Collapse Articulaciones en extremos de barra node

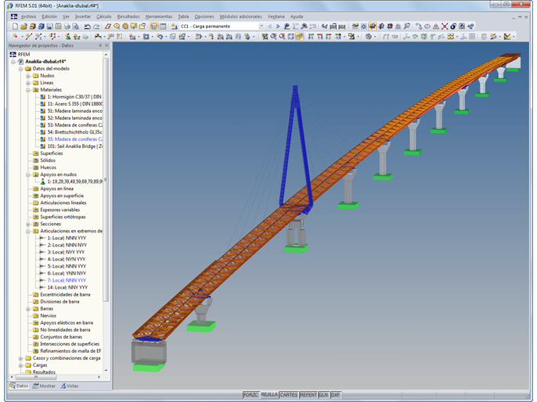28,231
